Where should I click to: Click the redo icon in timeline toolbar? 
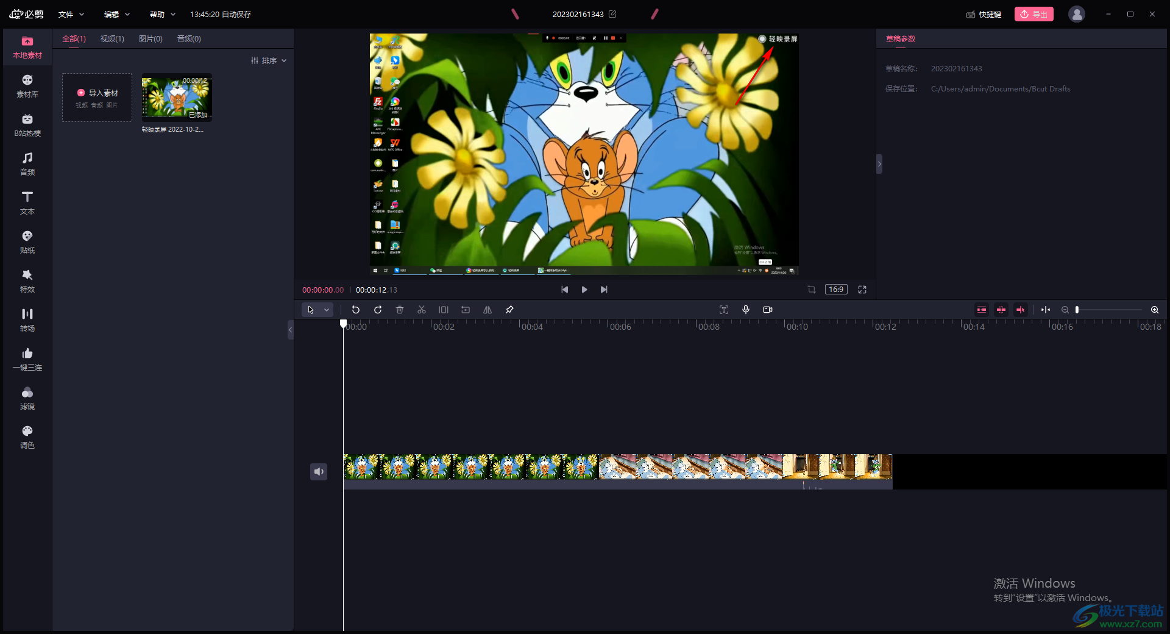click(x=378, y=310)
